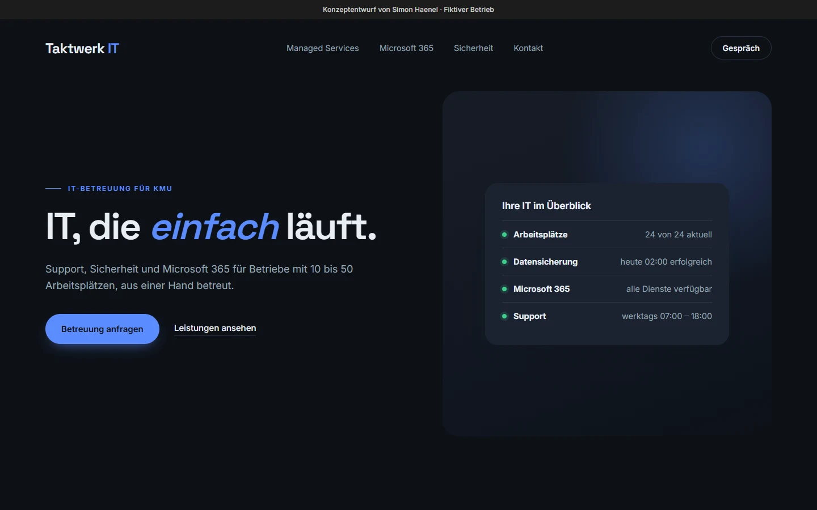Click the 'IT-BETREUUNG FÜR KMU' eyebrow text
Screen dimensions: 817x510
(x=120, y=189)
